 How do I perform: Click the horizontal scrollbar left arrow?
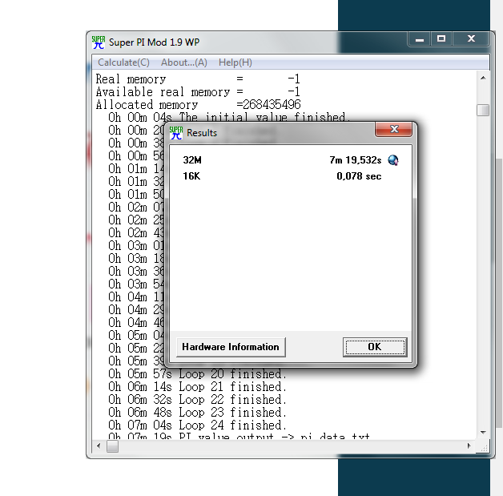click(99, 446)
